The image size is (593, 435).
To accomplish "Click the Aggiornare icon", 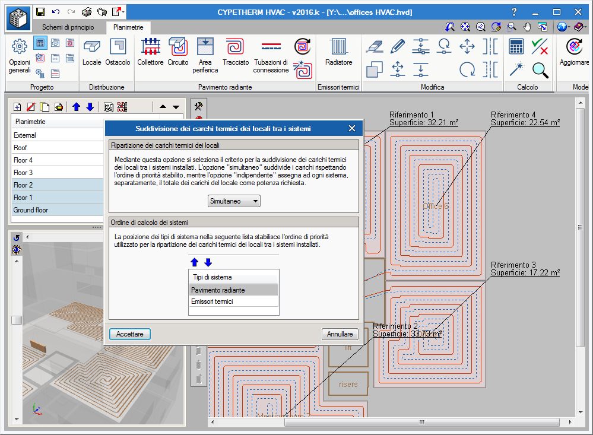I will tap(574, 52).
